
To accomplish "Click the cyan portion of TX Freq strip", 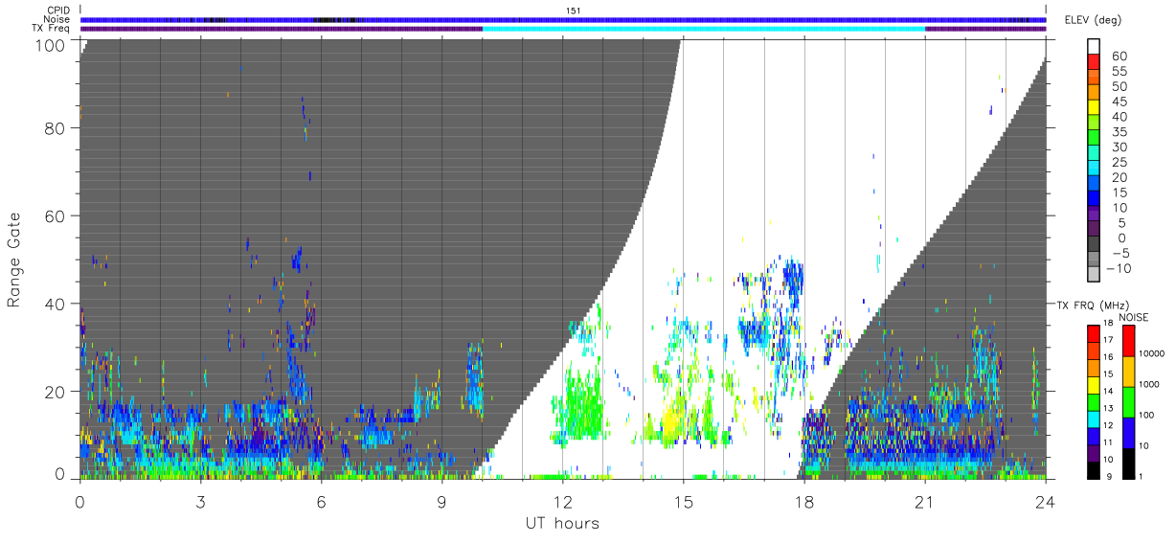I will [703, 29].
